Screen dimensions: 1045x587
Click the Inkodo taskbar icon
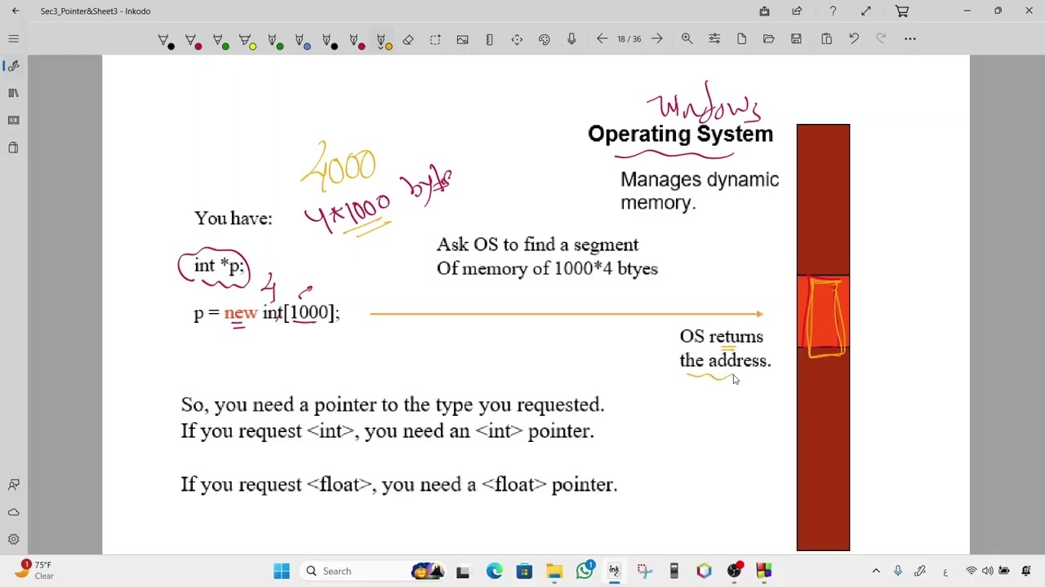pyautogui.click(x=614, y=572)
